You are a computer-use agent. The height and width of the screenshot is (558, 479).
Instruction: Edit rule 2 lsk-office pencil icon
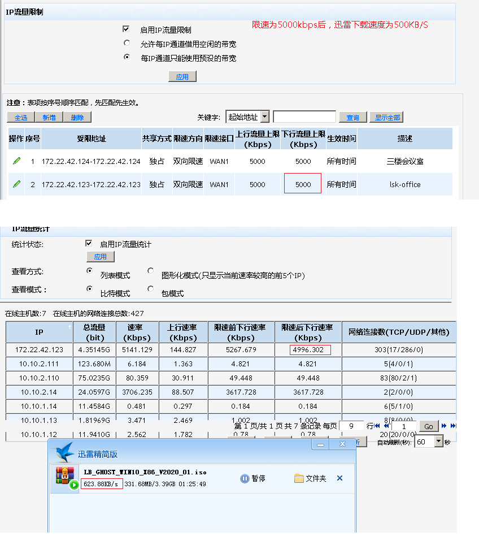pyautogui.click(x=16, y=184)
